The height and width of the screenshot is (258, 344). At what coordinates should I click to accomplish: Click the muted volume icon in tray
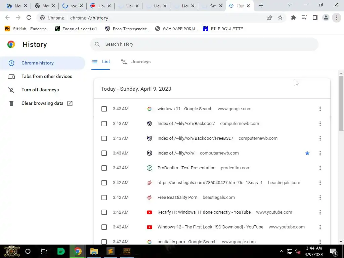coord(298,251)
